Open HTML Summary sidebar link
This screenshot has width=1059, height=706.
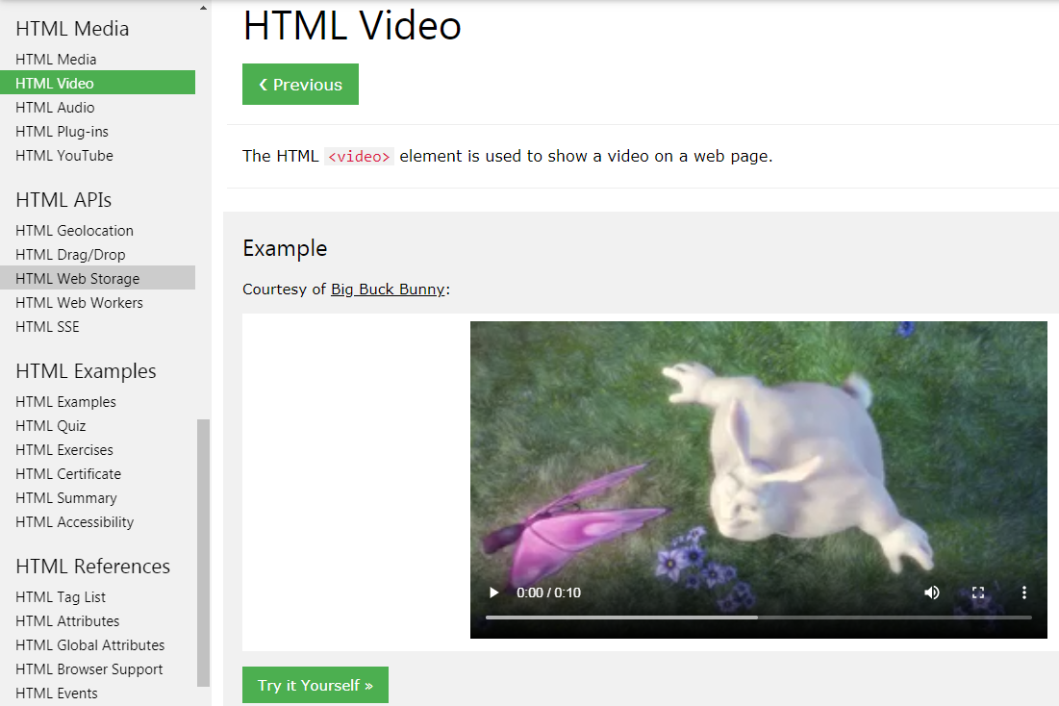coord(66,498)
